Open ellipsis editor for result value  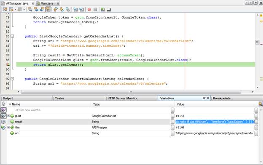pos(256,122)
